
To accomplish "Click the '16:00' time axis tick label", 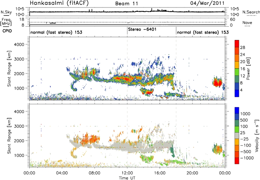I will tap(160, 173).
